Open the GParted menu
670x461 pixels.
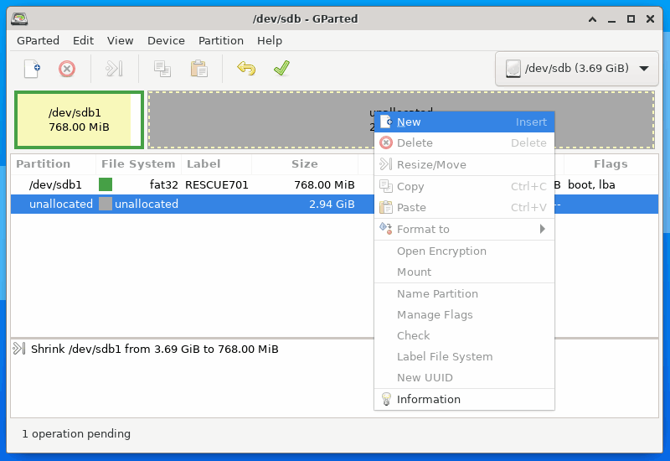coord(38,40)
